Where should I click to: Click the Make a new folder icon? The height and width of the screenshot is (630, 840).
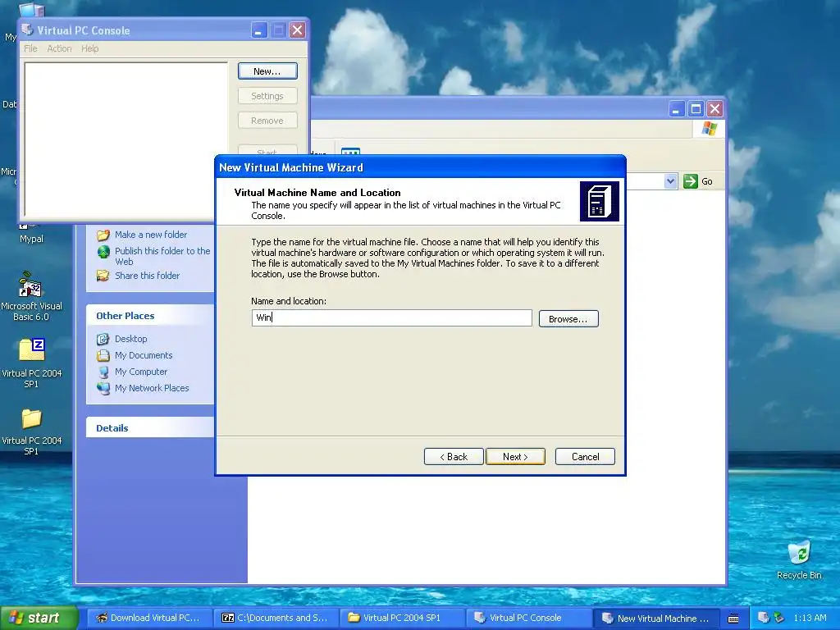tap(103, 235)
